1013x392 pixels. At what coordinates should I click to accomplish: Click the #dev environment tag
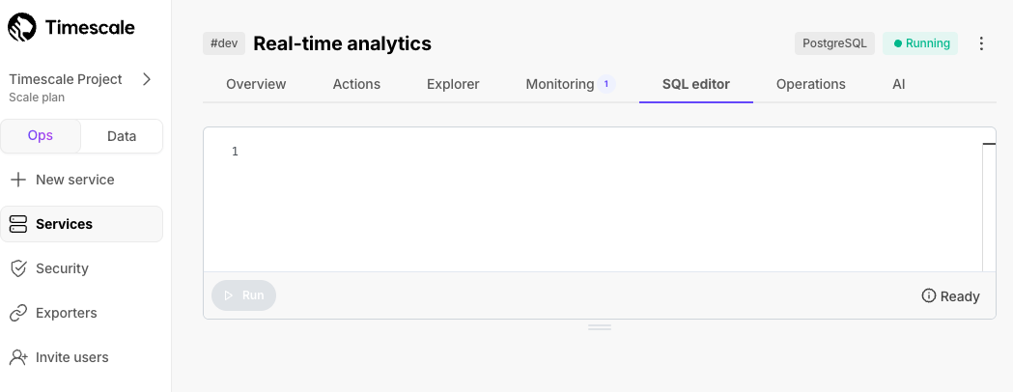coord(224,43)
